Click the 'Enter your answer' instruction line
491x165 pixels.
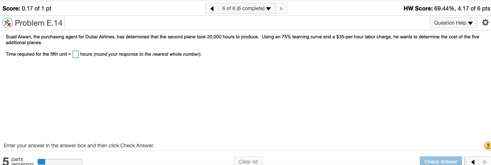tap(79, 145)
